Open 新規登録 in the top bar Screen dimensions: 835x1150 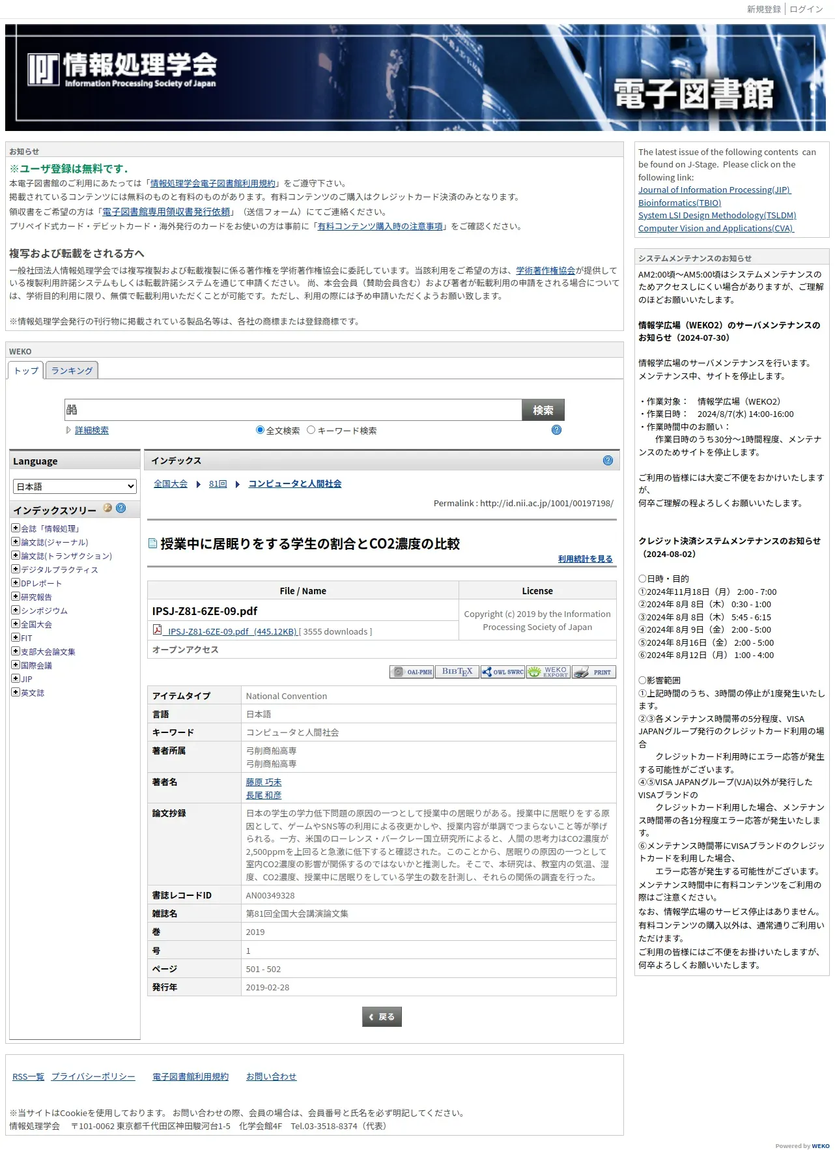coord(763,9)
